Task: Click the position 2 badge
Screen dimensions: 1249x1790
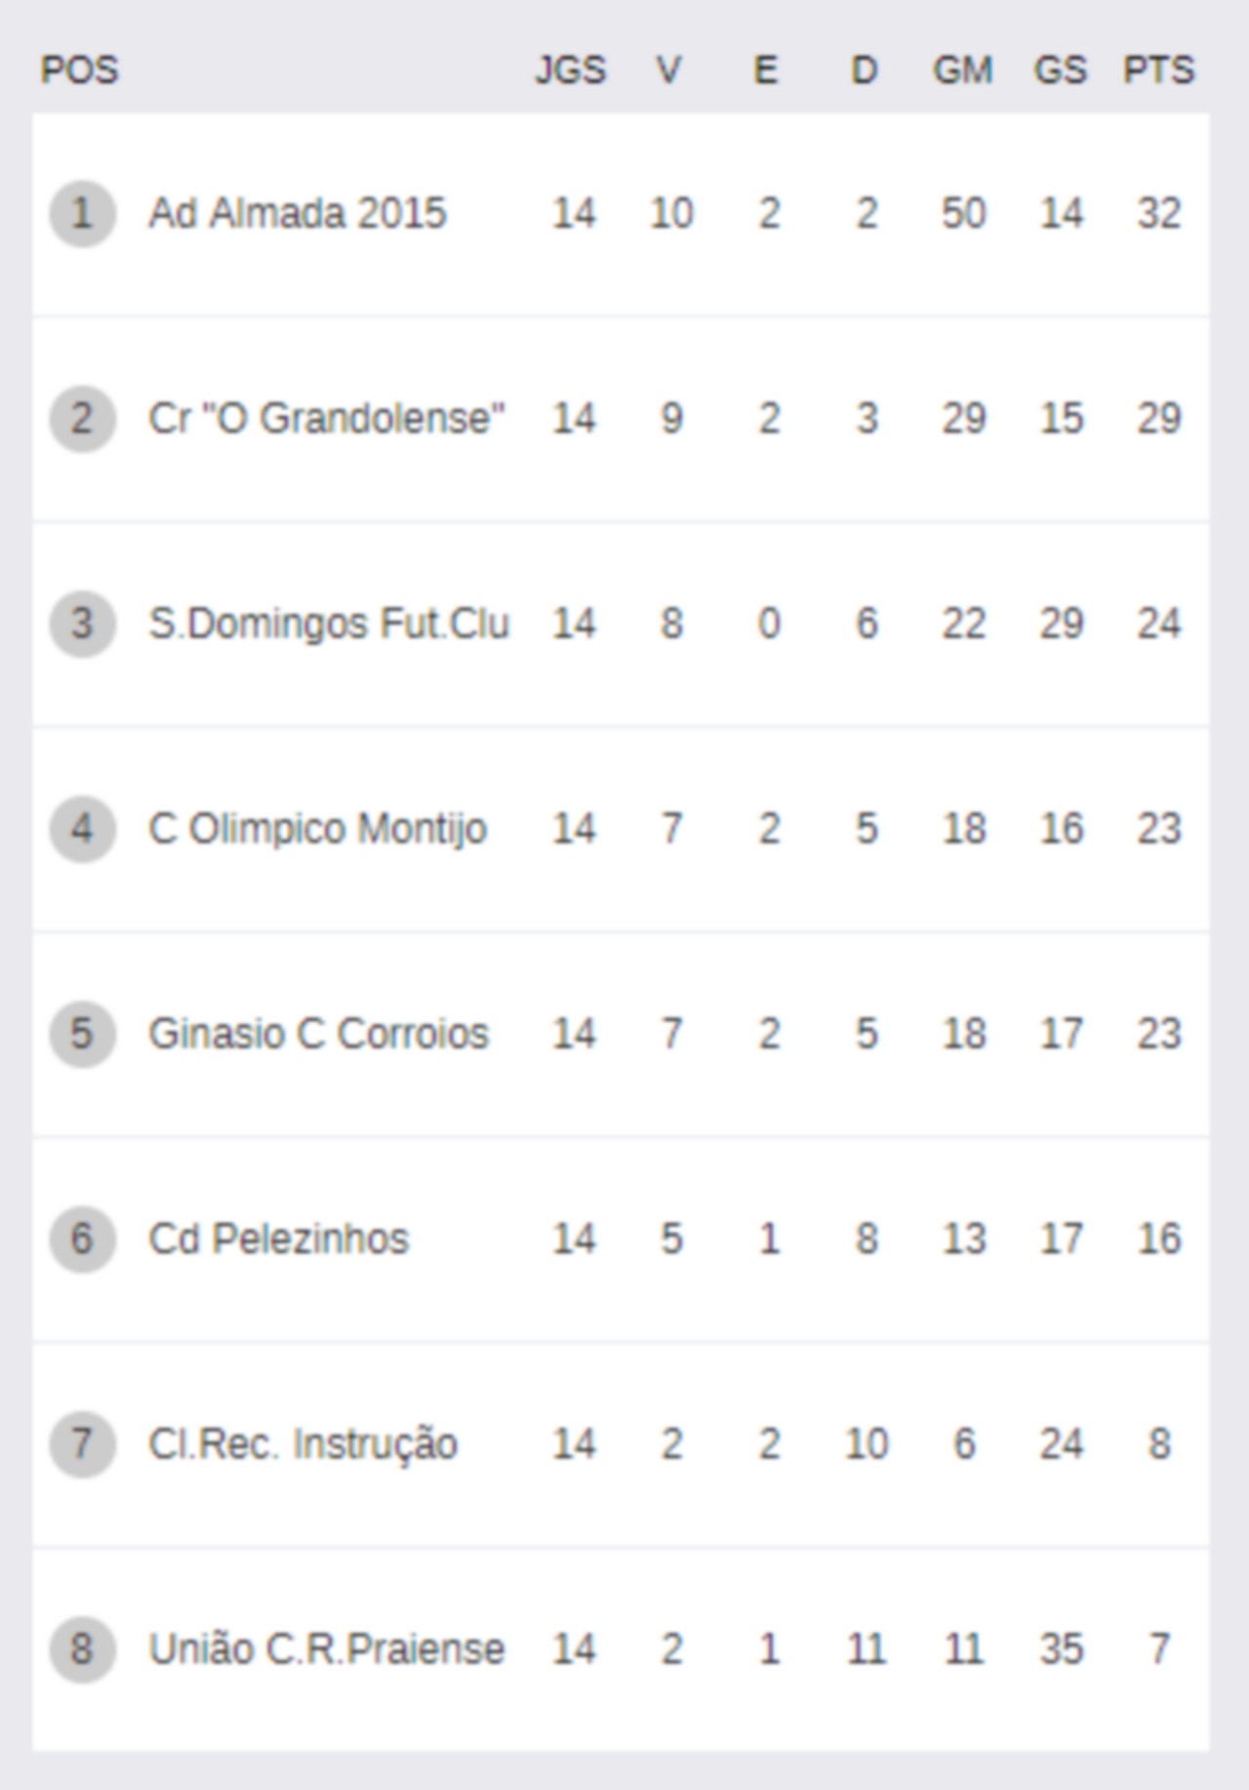Action: coord(82,419)
